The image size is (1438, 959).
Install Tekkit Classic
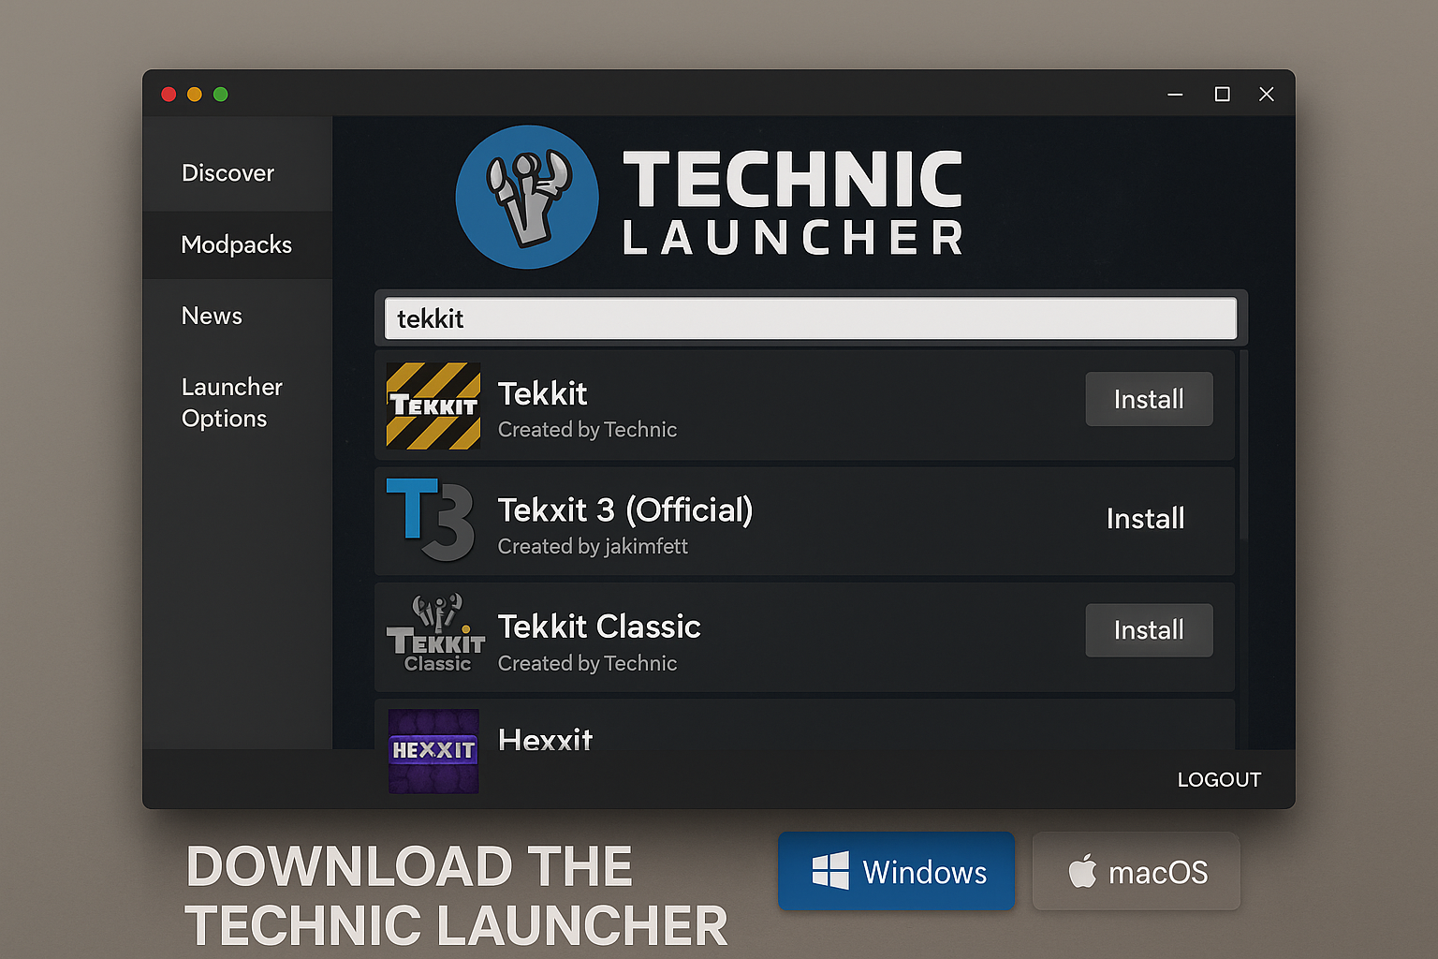click(1149, 630)
